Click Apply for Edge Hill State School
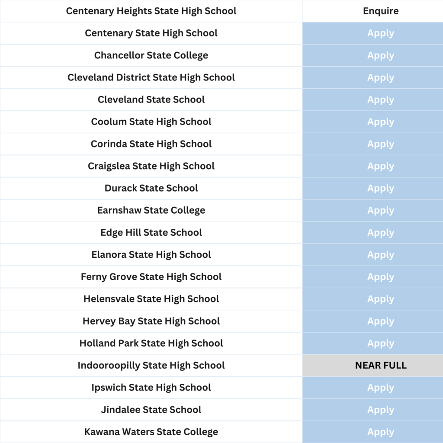443x443 pixels. [x=381, y=233]
